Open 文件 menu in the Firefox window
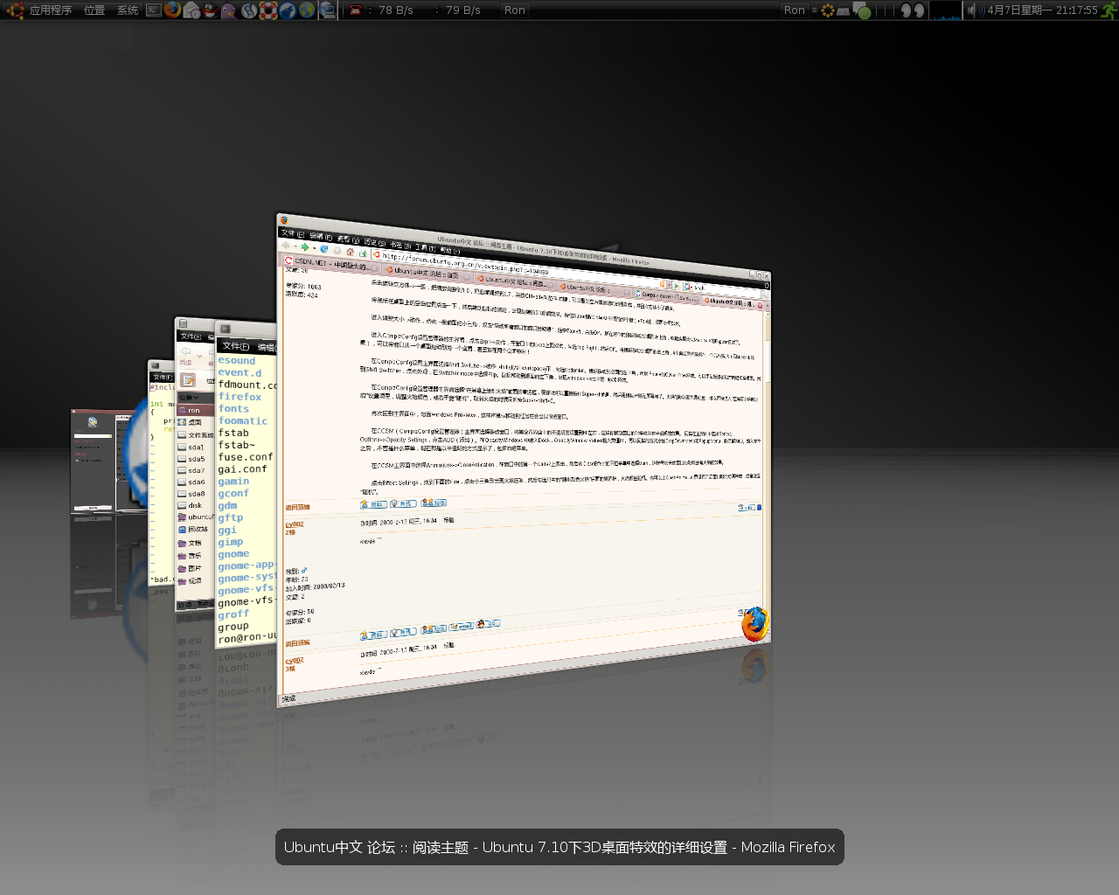Screen dimensions: 1119x895 coord(292,234)
